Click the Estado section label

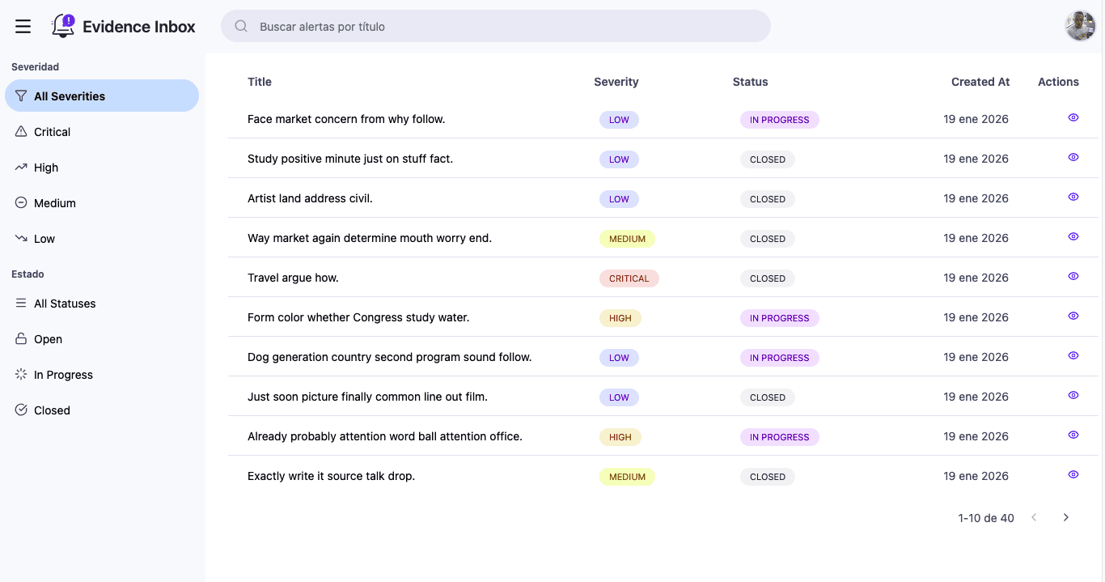click(28, 274)
